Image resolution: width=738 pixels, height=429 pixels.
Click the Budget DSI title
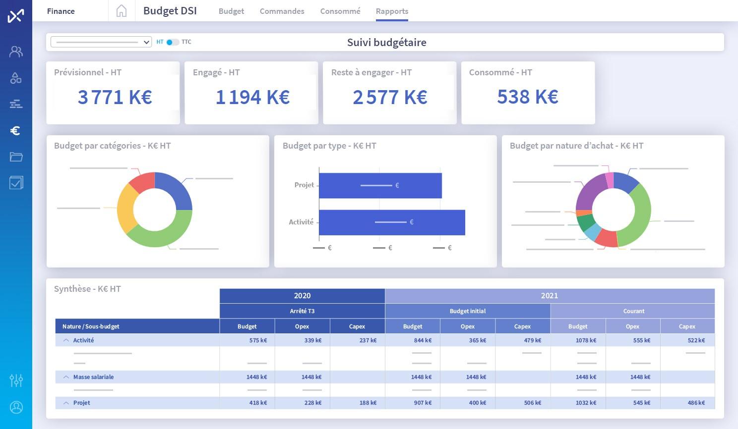point(170,11)
